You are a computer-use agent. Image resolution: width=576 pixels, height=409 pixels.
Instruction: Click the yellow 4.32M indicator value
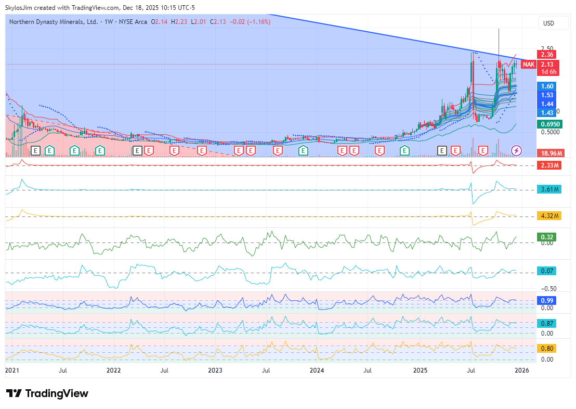[x=550, y=216]
